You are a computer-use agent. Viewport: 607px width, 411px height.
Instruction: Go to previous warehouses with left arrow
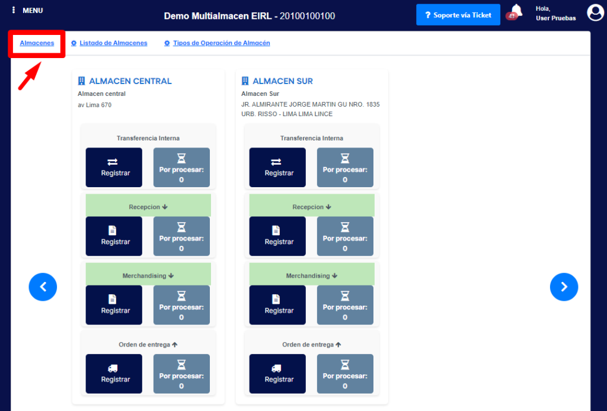43,287
